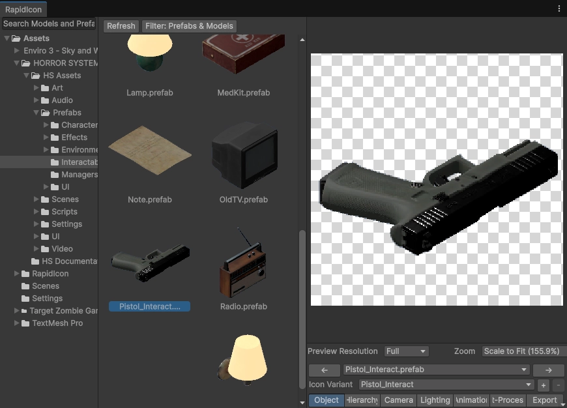Click the Settings folder icon under Assets root
The image size is (567, 408).
tap(25, 299)
